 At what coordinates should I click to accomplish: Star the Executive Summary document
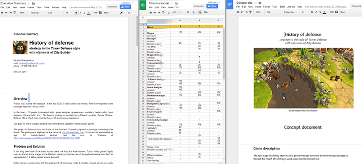coord(29,3)
